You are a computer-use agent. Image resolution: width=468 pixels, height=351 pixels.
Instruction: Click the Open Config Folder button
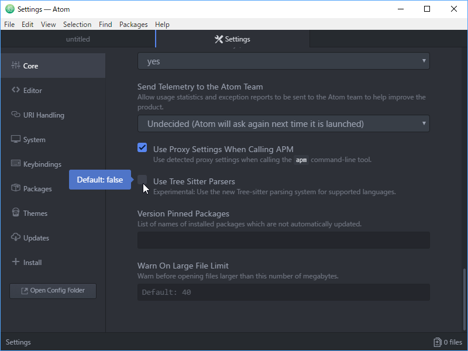[x=53, y=291]
